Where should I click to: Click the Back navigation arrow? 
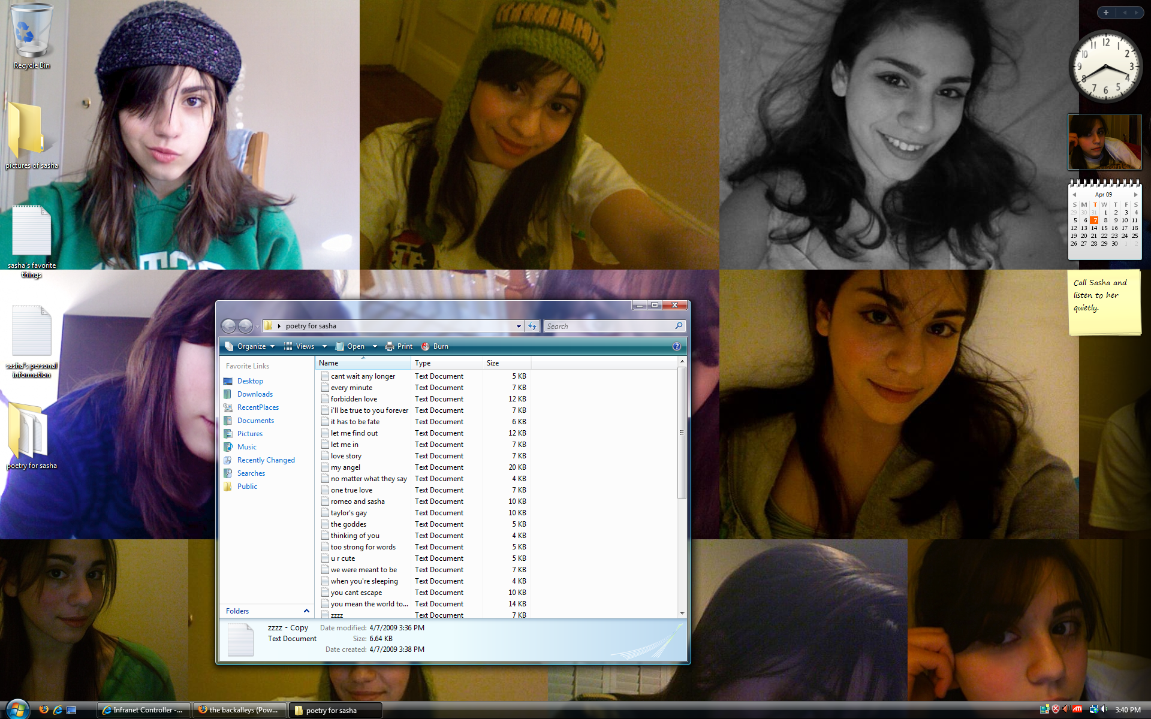click(228, 326)
